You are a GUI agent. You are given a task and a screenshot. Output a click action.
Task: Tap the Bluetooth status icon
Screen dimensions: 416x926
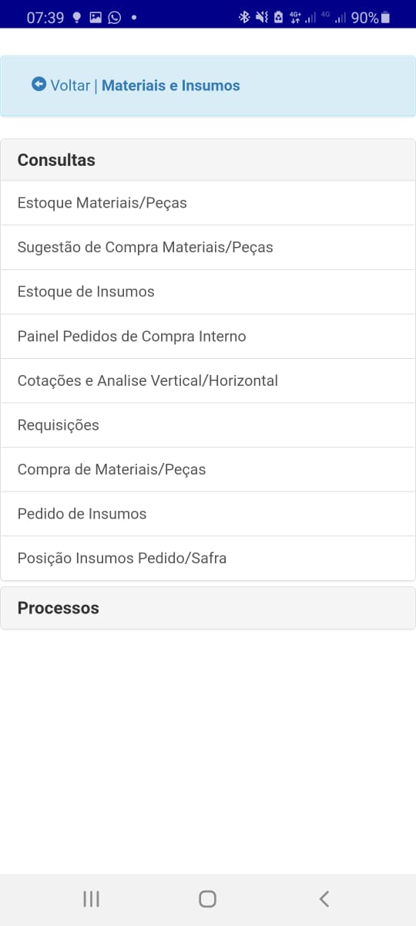[243, 17]
